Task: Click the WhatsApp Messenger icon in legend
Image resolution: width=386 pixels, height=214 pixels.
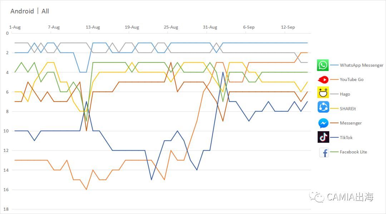Action: point(323,65)
